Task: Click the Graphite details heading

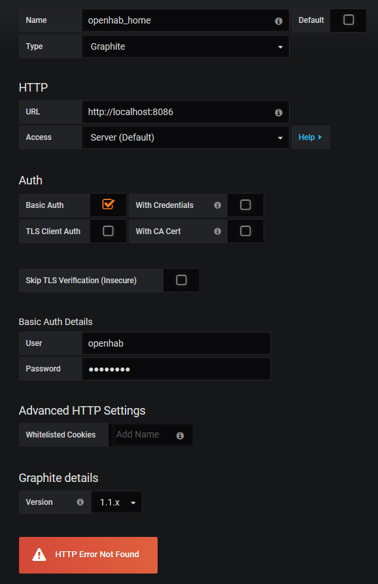Action: (58, 478)
